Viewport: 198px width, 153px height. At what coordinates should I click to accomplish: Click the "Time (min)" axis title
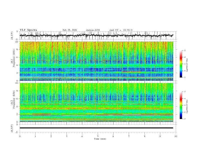[x=100, y=139]
